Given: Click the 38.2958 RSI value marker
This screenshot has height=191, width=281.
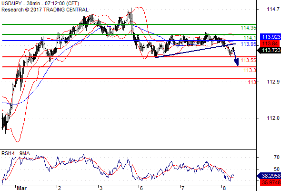Looking at the screenshot, I should point(270,176).
